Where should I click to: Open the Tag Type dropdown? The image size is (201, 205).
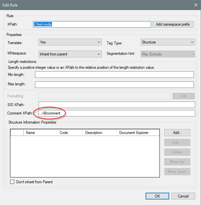point(168,42)
